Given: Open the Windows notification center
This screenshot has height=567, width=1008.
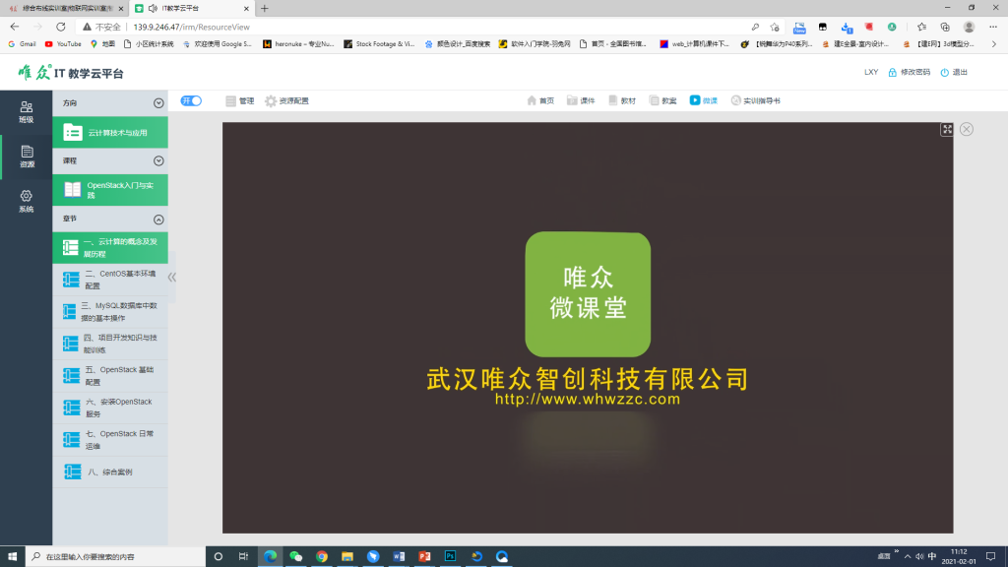Looking at the screenshot, I should (991, 557).
